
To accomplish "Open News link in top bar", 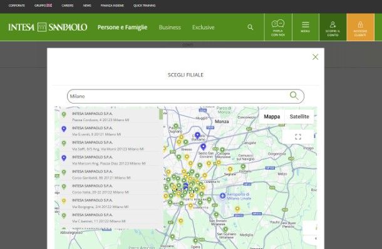I will (x=87, y=6).
